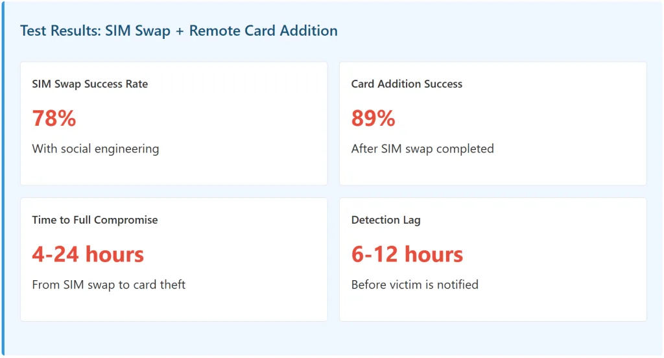Viewport: 664px width, 358px height.
Task: Click the light blue panel background below the cards
Action: pyautogui.click(x=332, y=339)
